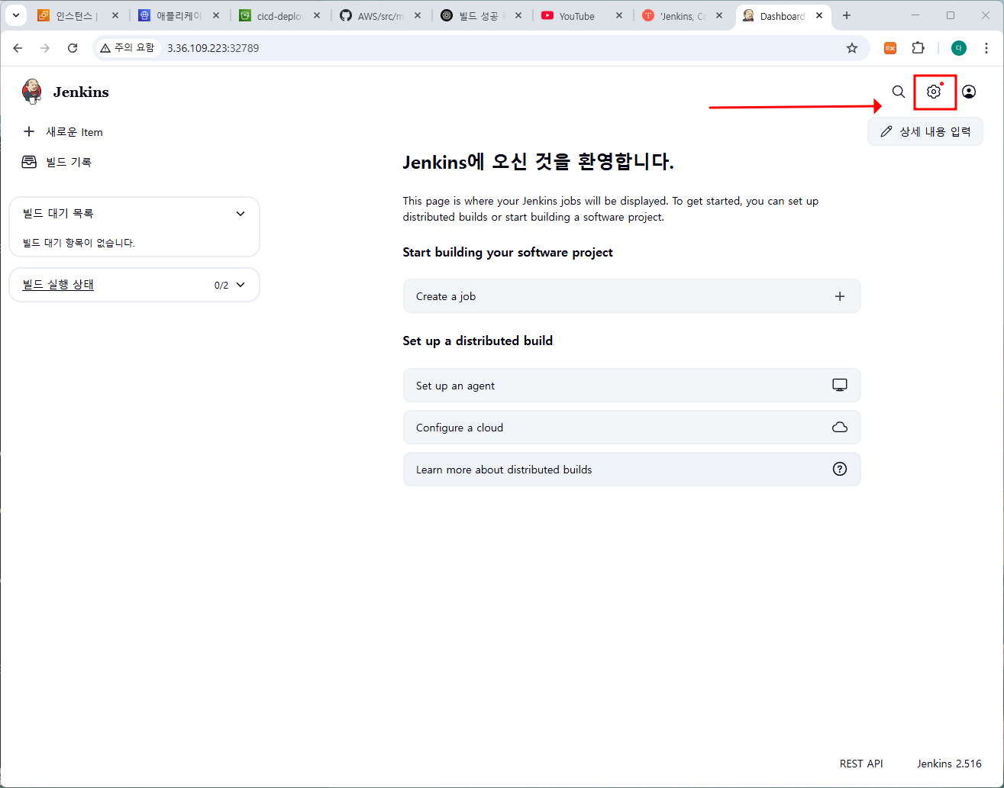This screenshot has height=788, width=1004.
Task: Click the pencil icon for 상세 내용 입력
Action: point(886,131)
